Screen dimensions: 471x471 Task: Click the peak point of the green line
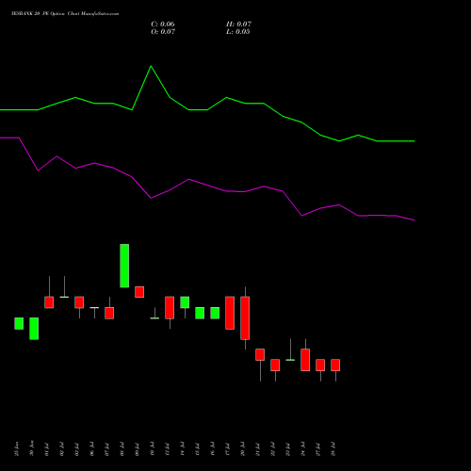(x=151, y=66)
